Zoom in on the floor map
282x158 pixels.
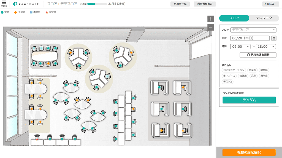pos(211,19)
